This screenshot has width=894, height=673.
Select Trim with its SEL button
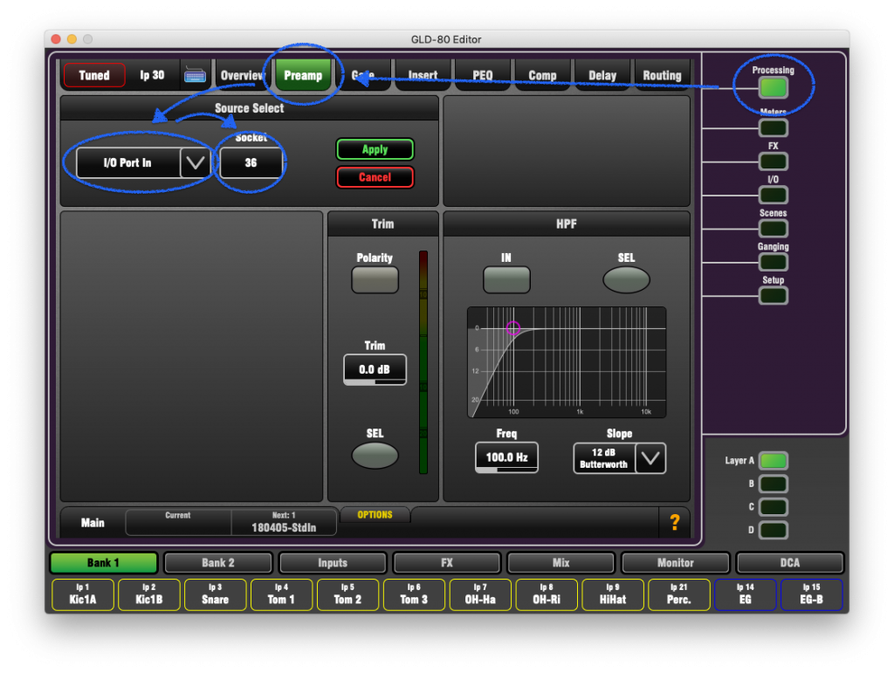[375, 456]
